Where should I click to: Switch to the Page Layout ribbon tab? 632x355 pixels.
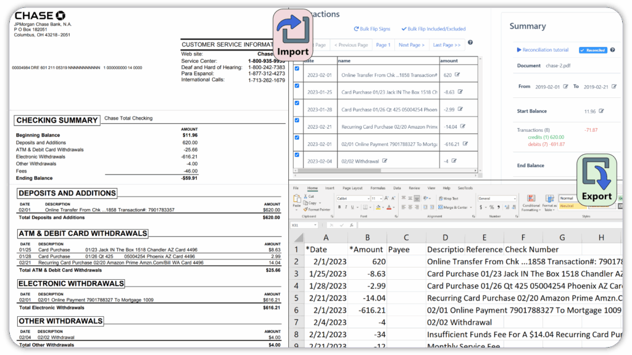point(352,188)
